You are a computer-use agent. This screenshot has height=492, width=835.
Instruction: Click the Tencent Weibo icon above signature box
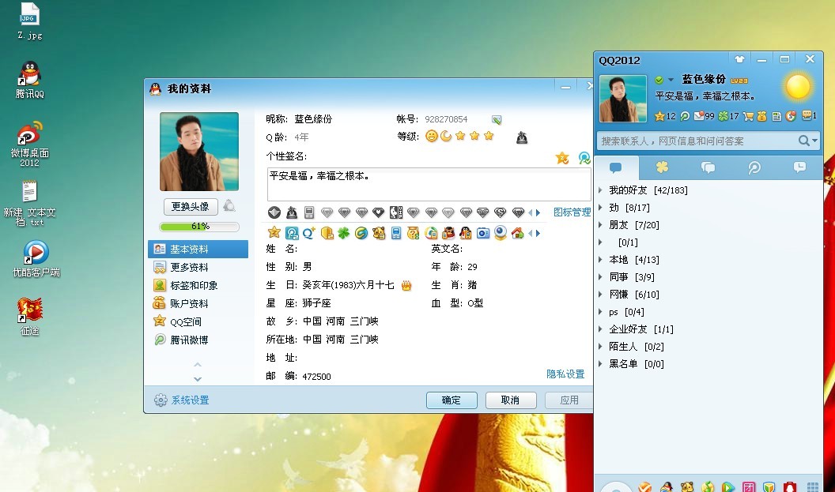coord(584,158)
